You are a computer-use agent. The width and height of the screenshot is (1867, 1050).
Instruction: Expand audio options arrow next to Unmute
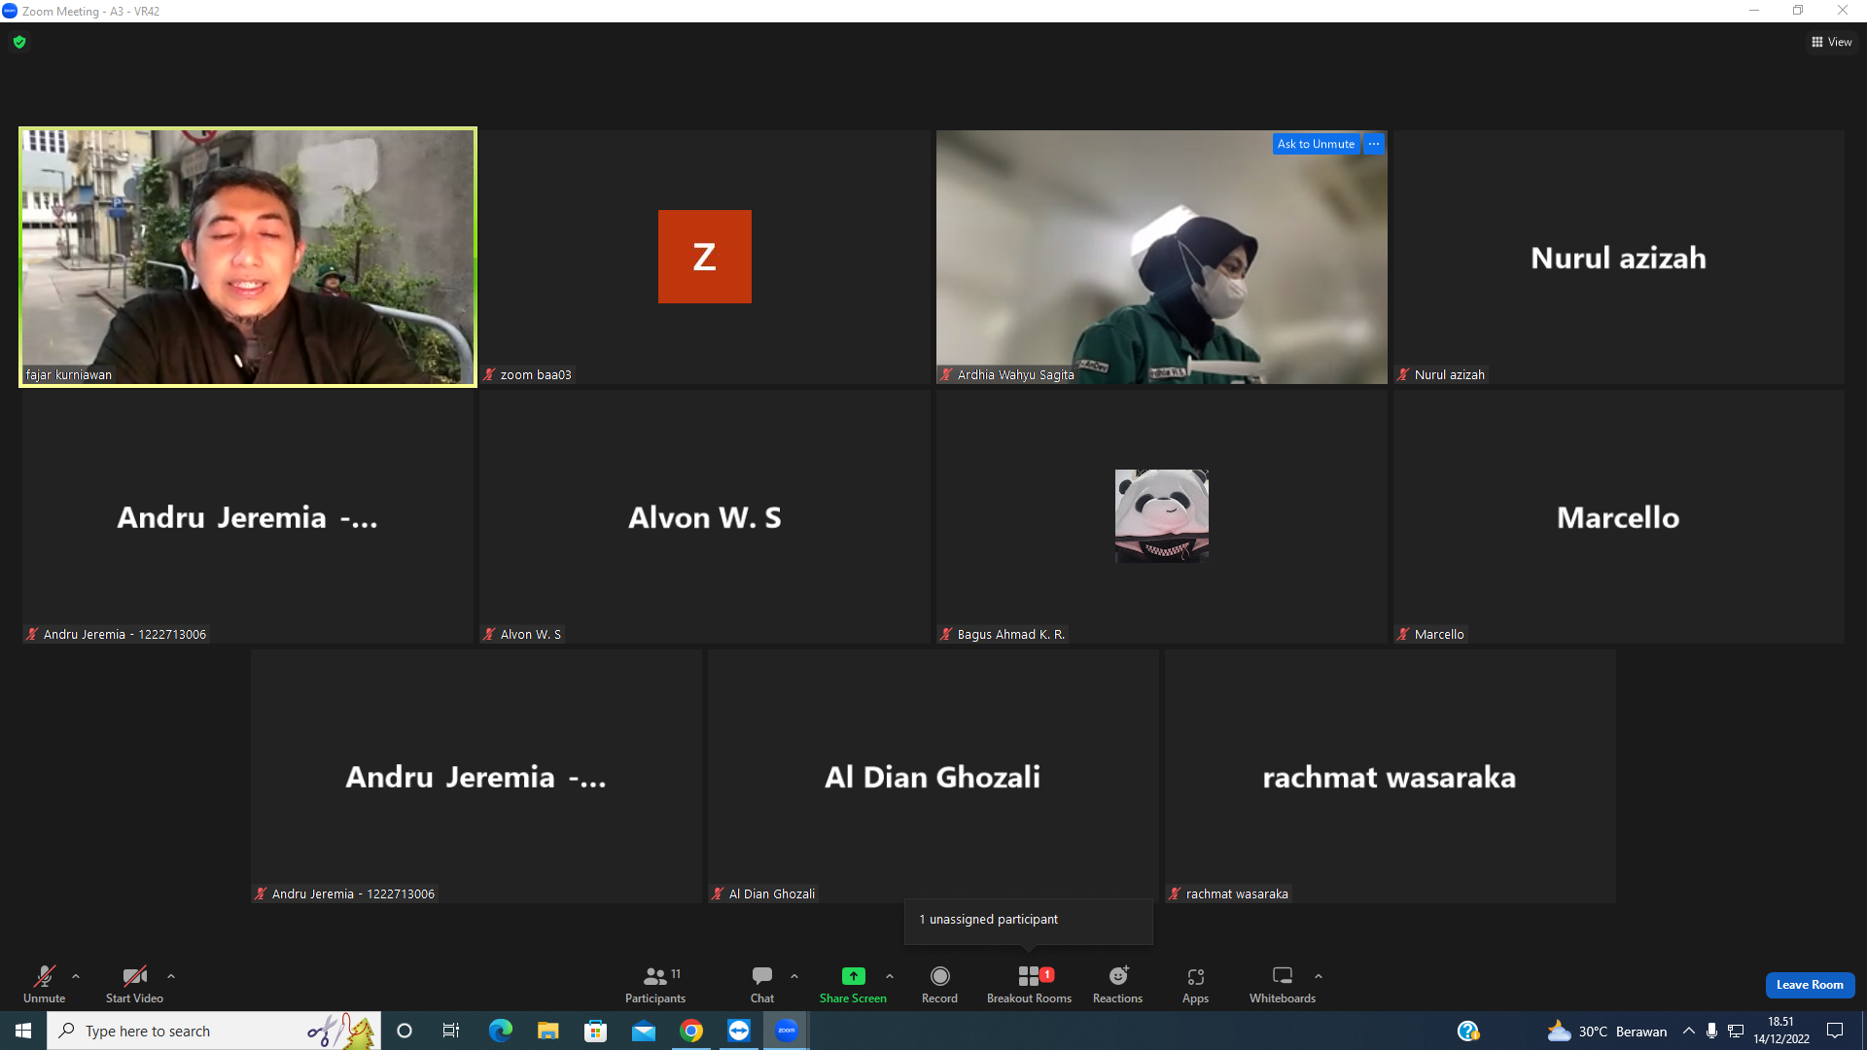click(x=76, y=976)
